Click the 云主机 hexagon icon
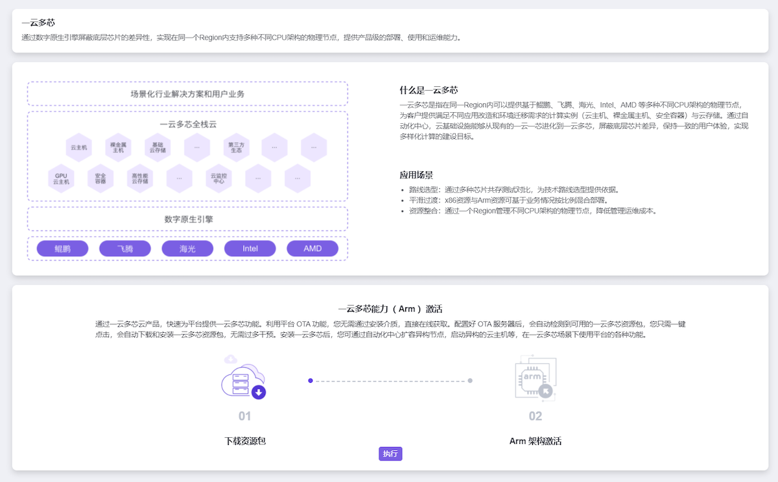 (79, 148)
